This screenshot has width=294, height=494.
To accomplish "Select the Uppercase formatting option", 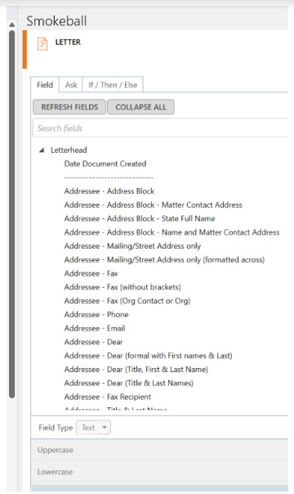I will click(159, 450).
